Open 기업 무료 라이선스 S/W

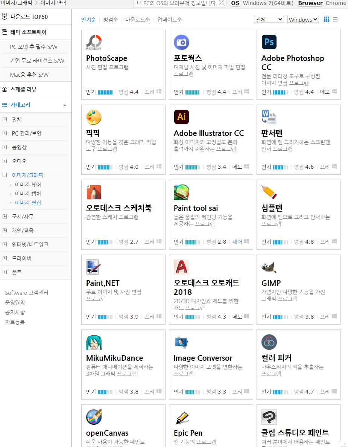tap(37, 61)
